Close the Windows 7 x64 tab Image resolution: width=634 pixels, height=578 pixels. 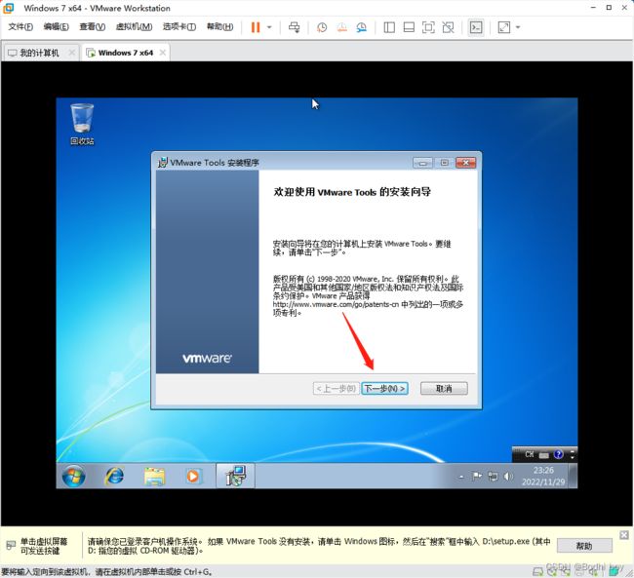click(163, 53)
